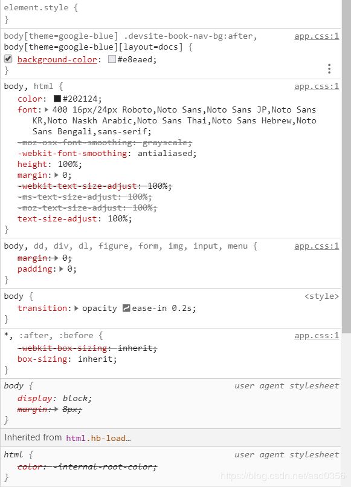Select the html.hb-load inherited element link
This screenshot has height=487, width=351.
pyautogui.click(x=98, y=438)
